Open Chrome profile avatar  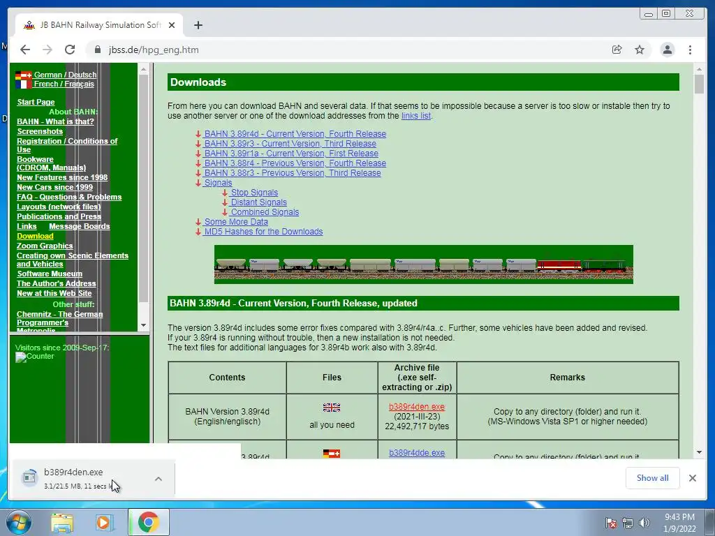[667, 50]
